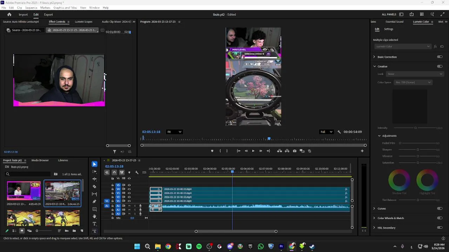Open Quick Export share icon

411,14
